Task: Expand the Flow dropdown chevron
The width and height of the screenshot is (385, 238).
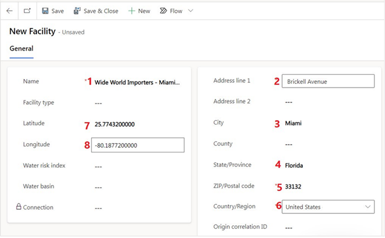Action: pyautogui.click(x=191, y=11)
